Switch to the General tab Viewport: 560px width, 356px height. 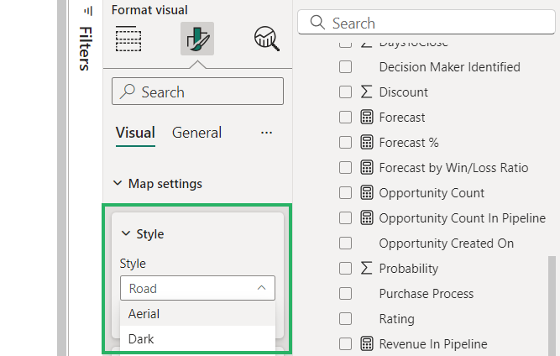(x=196, y=133)
